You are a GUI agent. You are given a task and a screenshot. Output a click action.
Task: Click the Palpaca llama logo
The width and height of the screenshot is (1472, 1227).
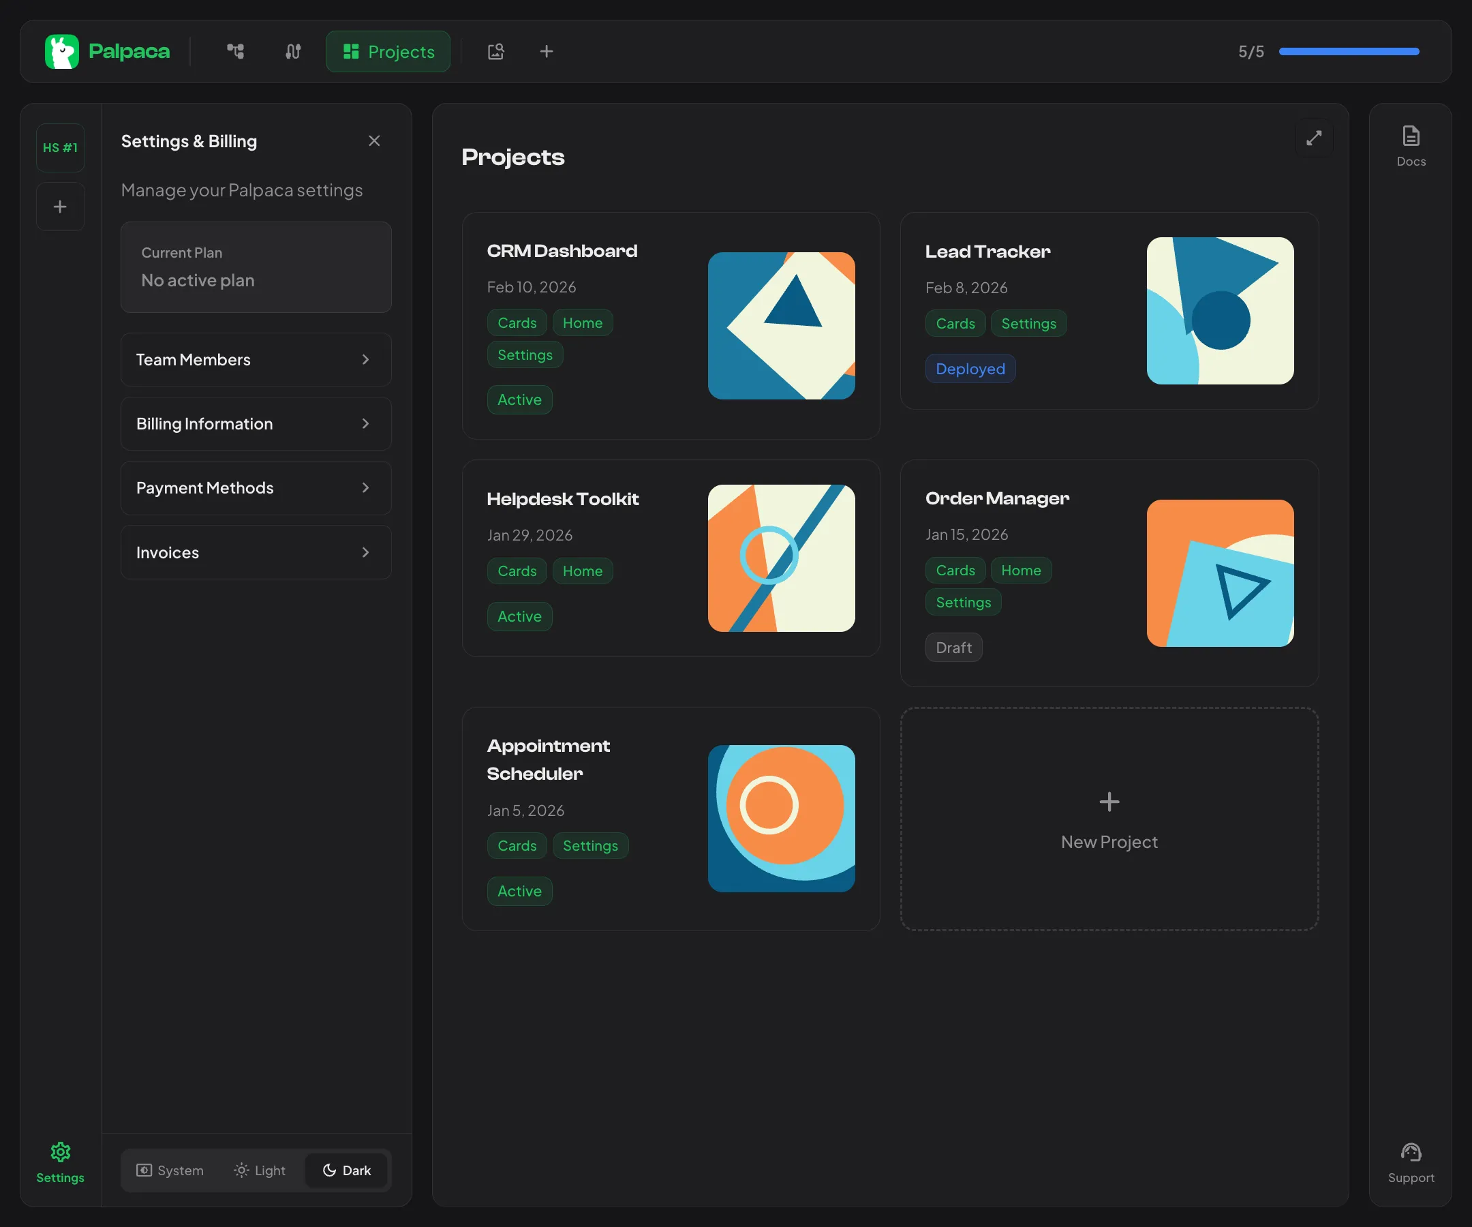[x=62, y=50]
